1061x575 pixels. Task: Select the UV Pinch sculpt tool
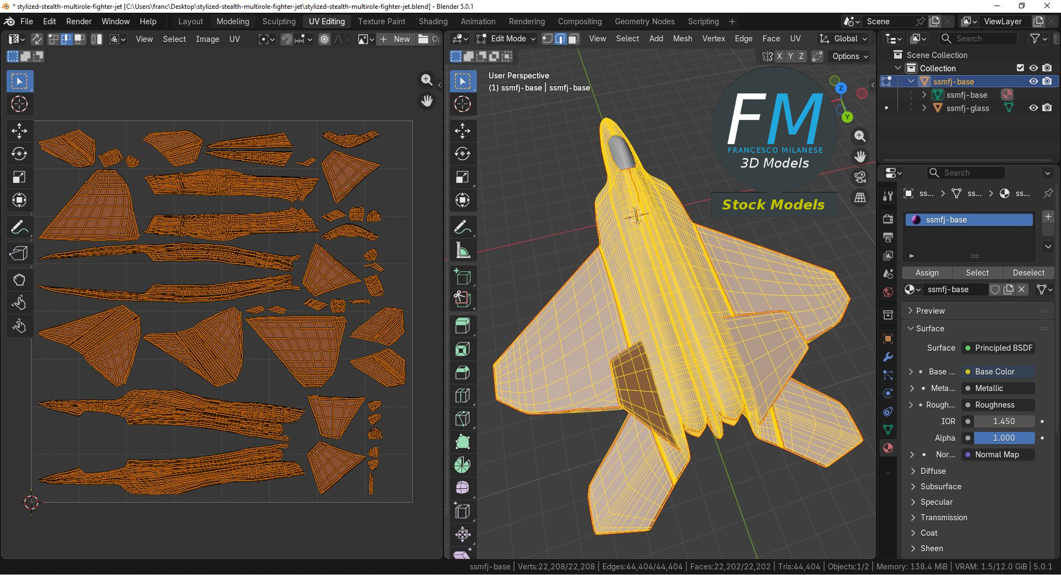point(19,326)
